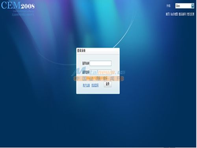This screenshot has height=148, width=197.
Task: Open the third link in top-right link row
Action: point(182,14)
